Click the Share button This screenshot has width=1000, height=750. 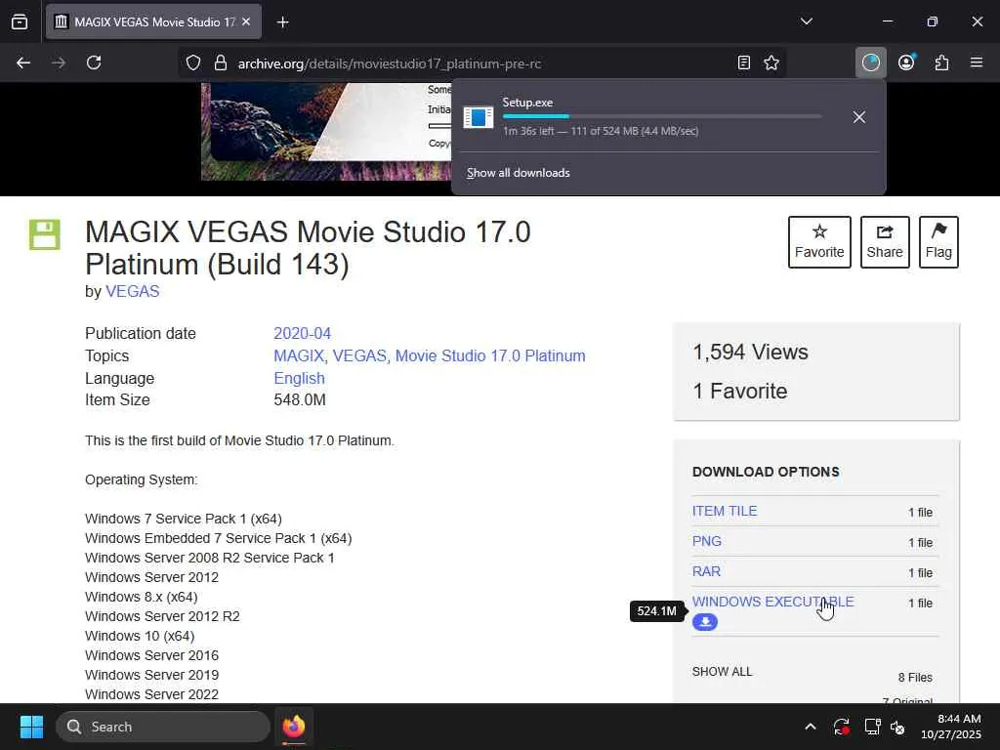885,242
